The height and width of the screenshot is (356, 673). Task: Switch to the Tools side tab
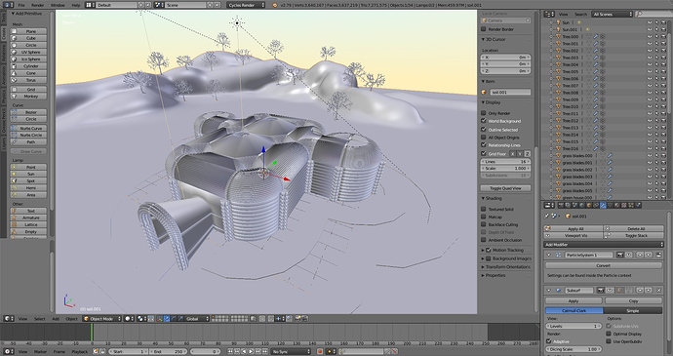point(4,18)
